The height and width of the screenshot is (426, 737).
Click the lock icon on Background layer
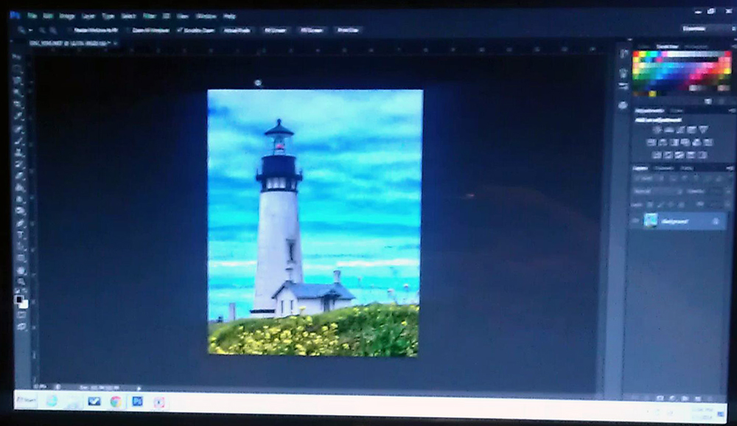715,220
